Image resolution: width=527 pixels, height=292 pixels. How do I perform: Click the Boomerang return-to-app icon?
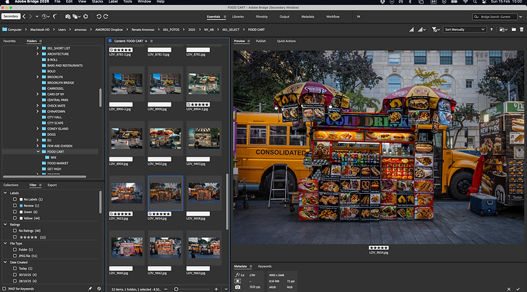(55, 16)
